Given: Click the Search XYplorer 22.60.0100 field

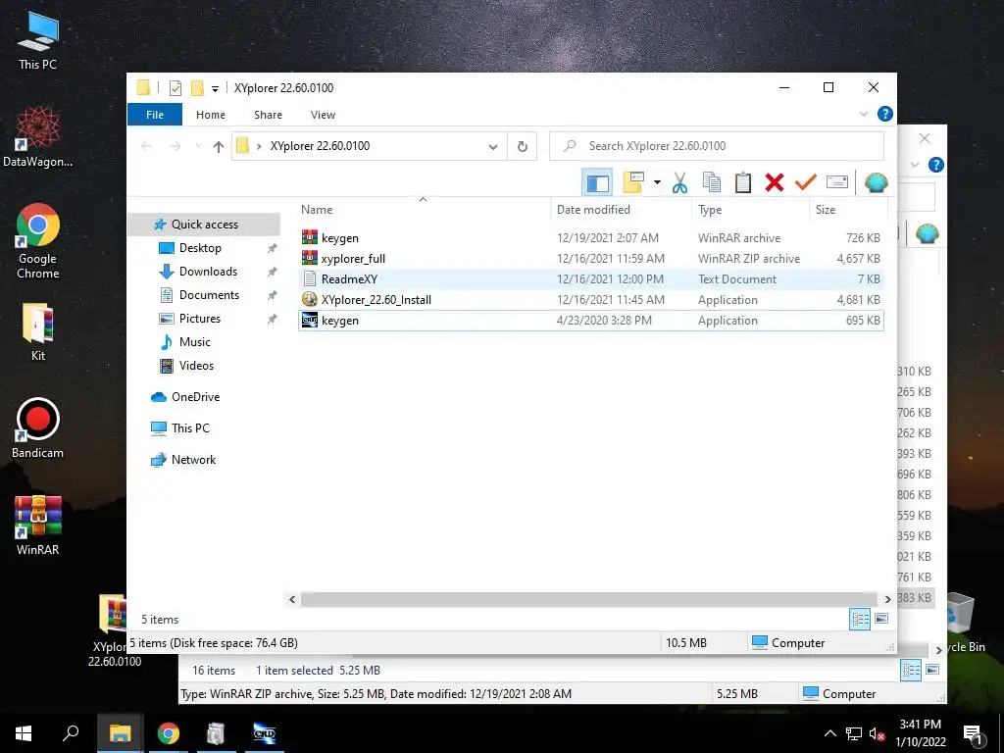Looking at the screenshot, I should point(717,146).
